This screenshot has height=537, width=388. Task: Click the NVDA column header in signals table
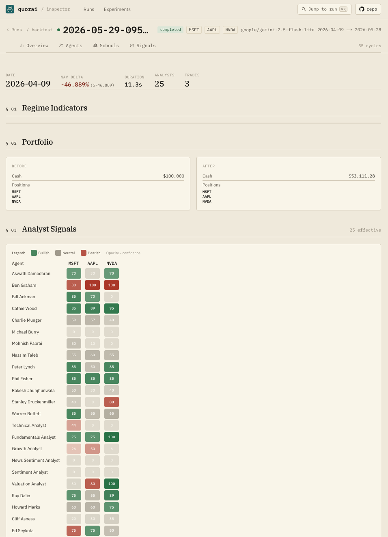click(112, 264)
